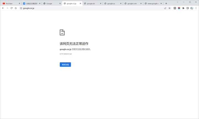Click the HTTP ERROR 502 text

tap(66, 54)
